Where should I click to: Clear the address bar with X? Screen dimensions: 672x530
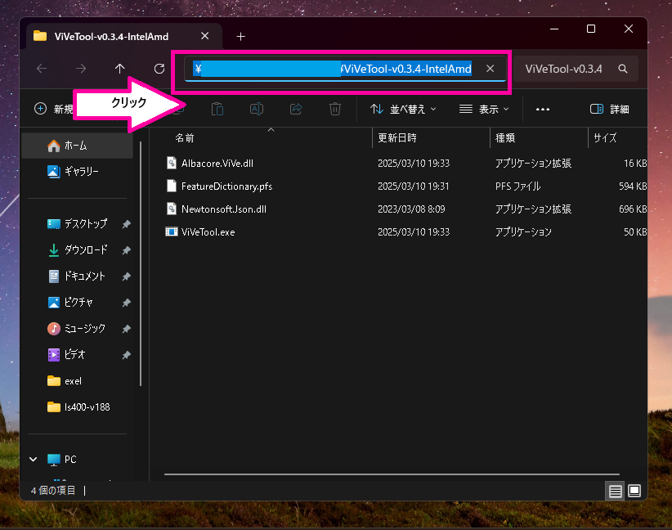(491, 68)
